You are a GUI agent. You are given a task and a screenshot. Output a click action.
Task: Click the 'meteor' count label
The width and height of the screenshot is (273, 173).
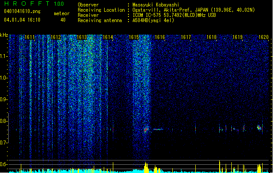[62, 13]
